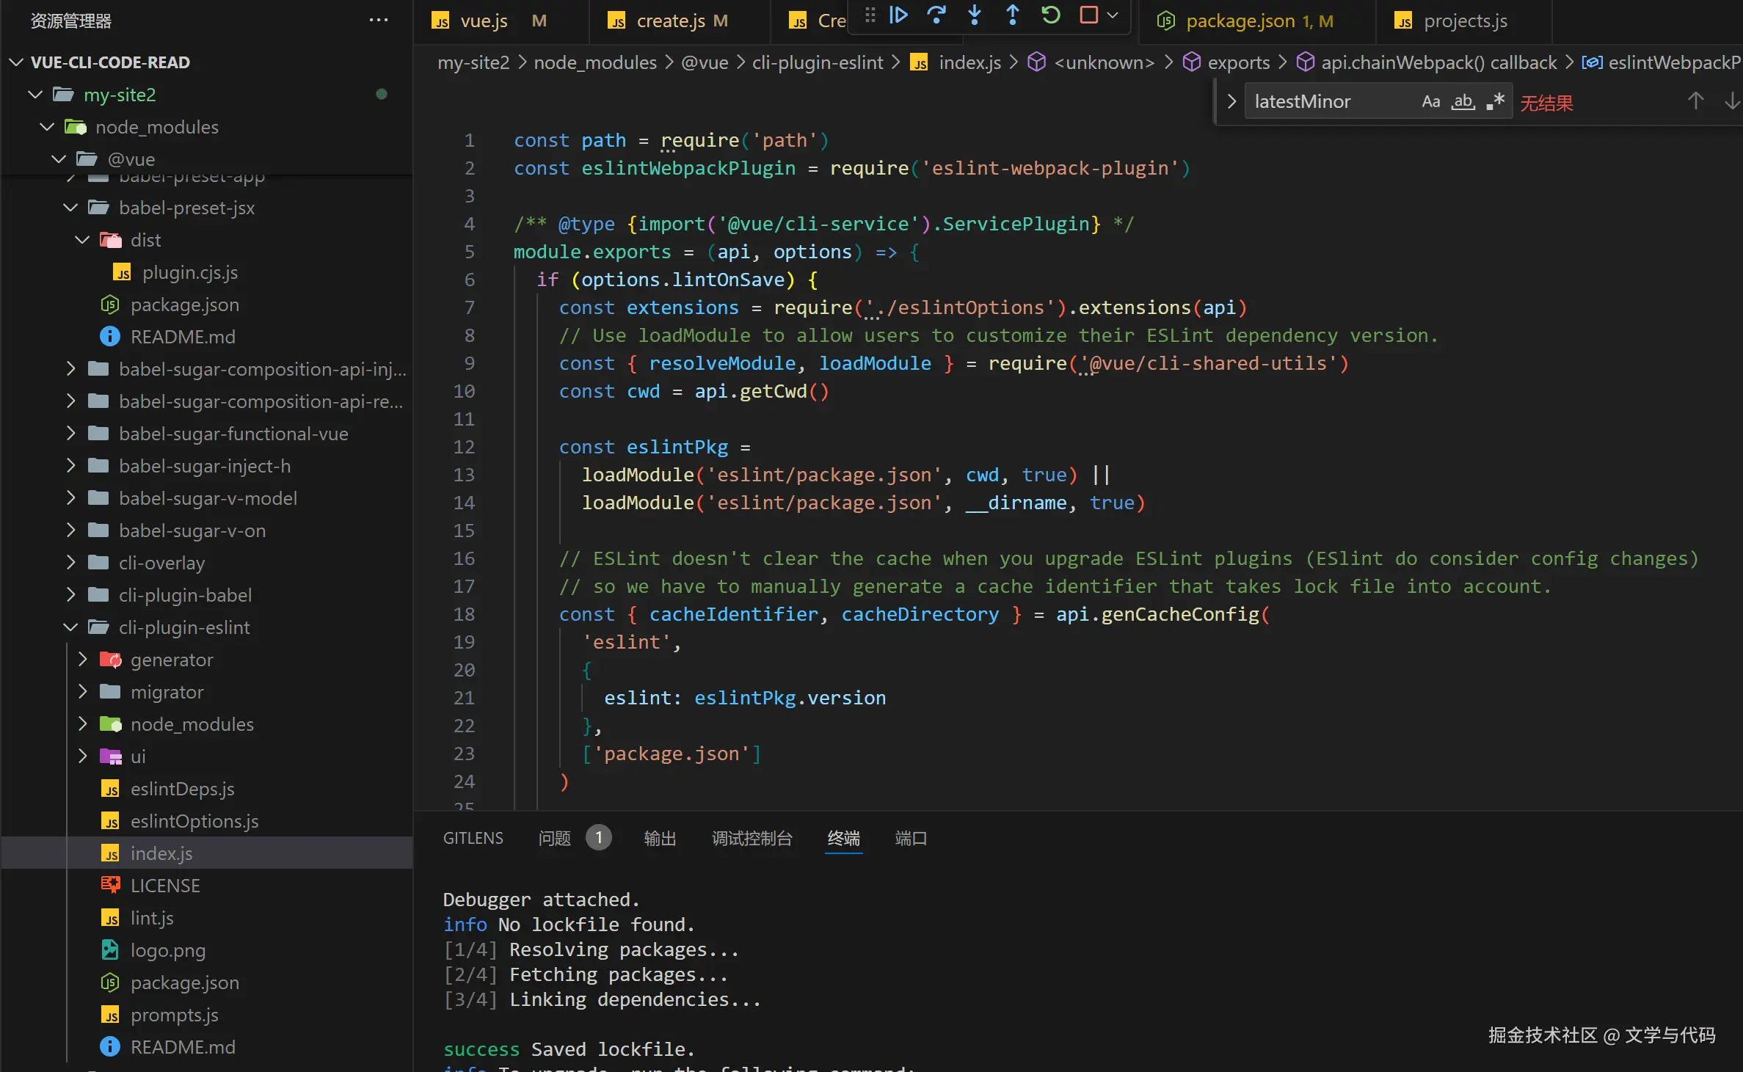Open eslintOptions.js in the file tree

(194, 821)
